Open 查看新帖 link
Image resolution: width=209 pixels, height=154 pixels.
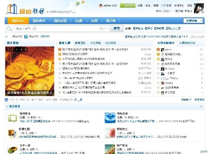(x=199, y=99)
